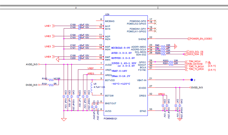Select the R199 resistor designator
This screenshot has width=228, height=135.
click(158, 51)
